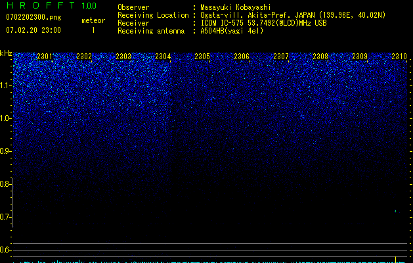The width and height of the screenshot is (413, 263).
Task: Click the Observer label
Action: pyautogui.click(x=133, y=7)
